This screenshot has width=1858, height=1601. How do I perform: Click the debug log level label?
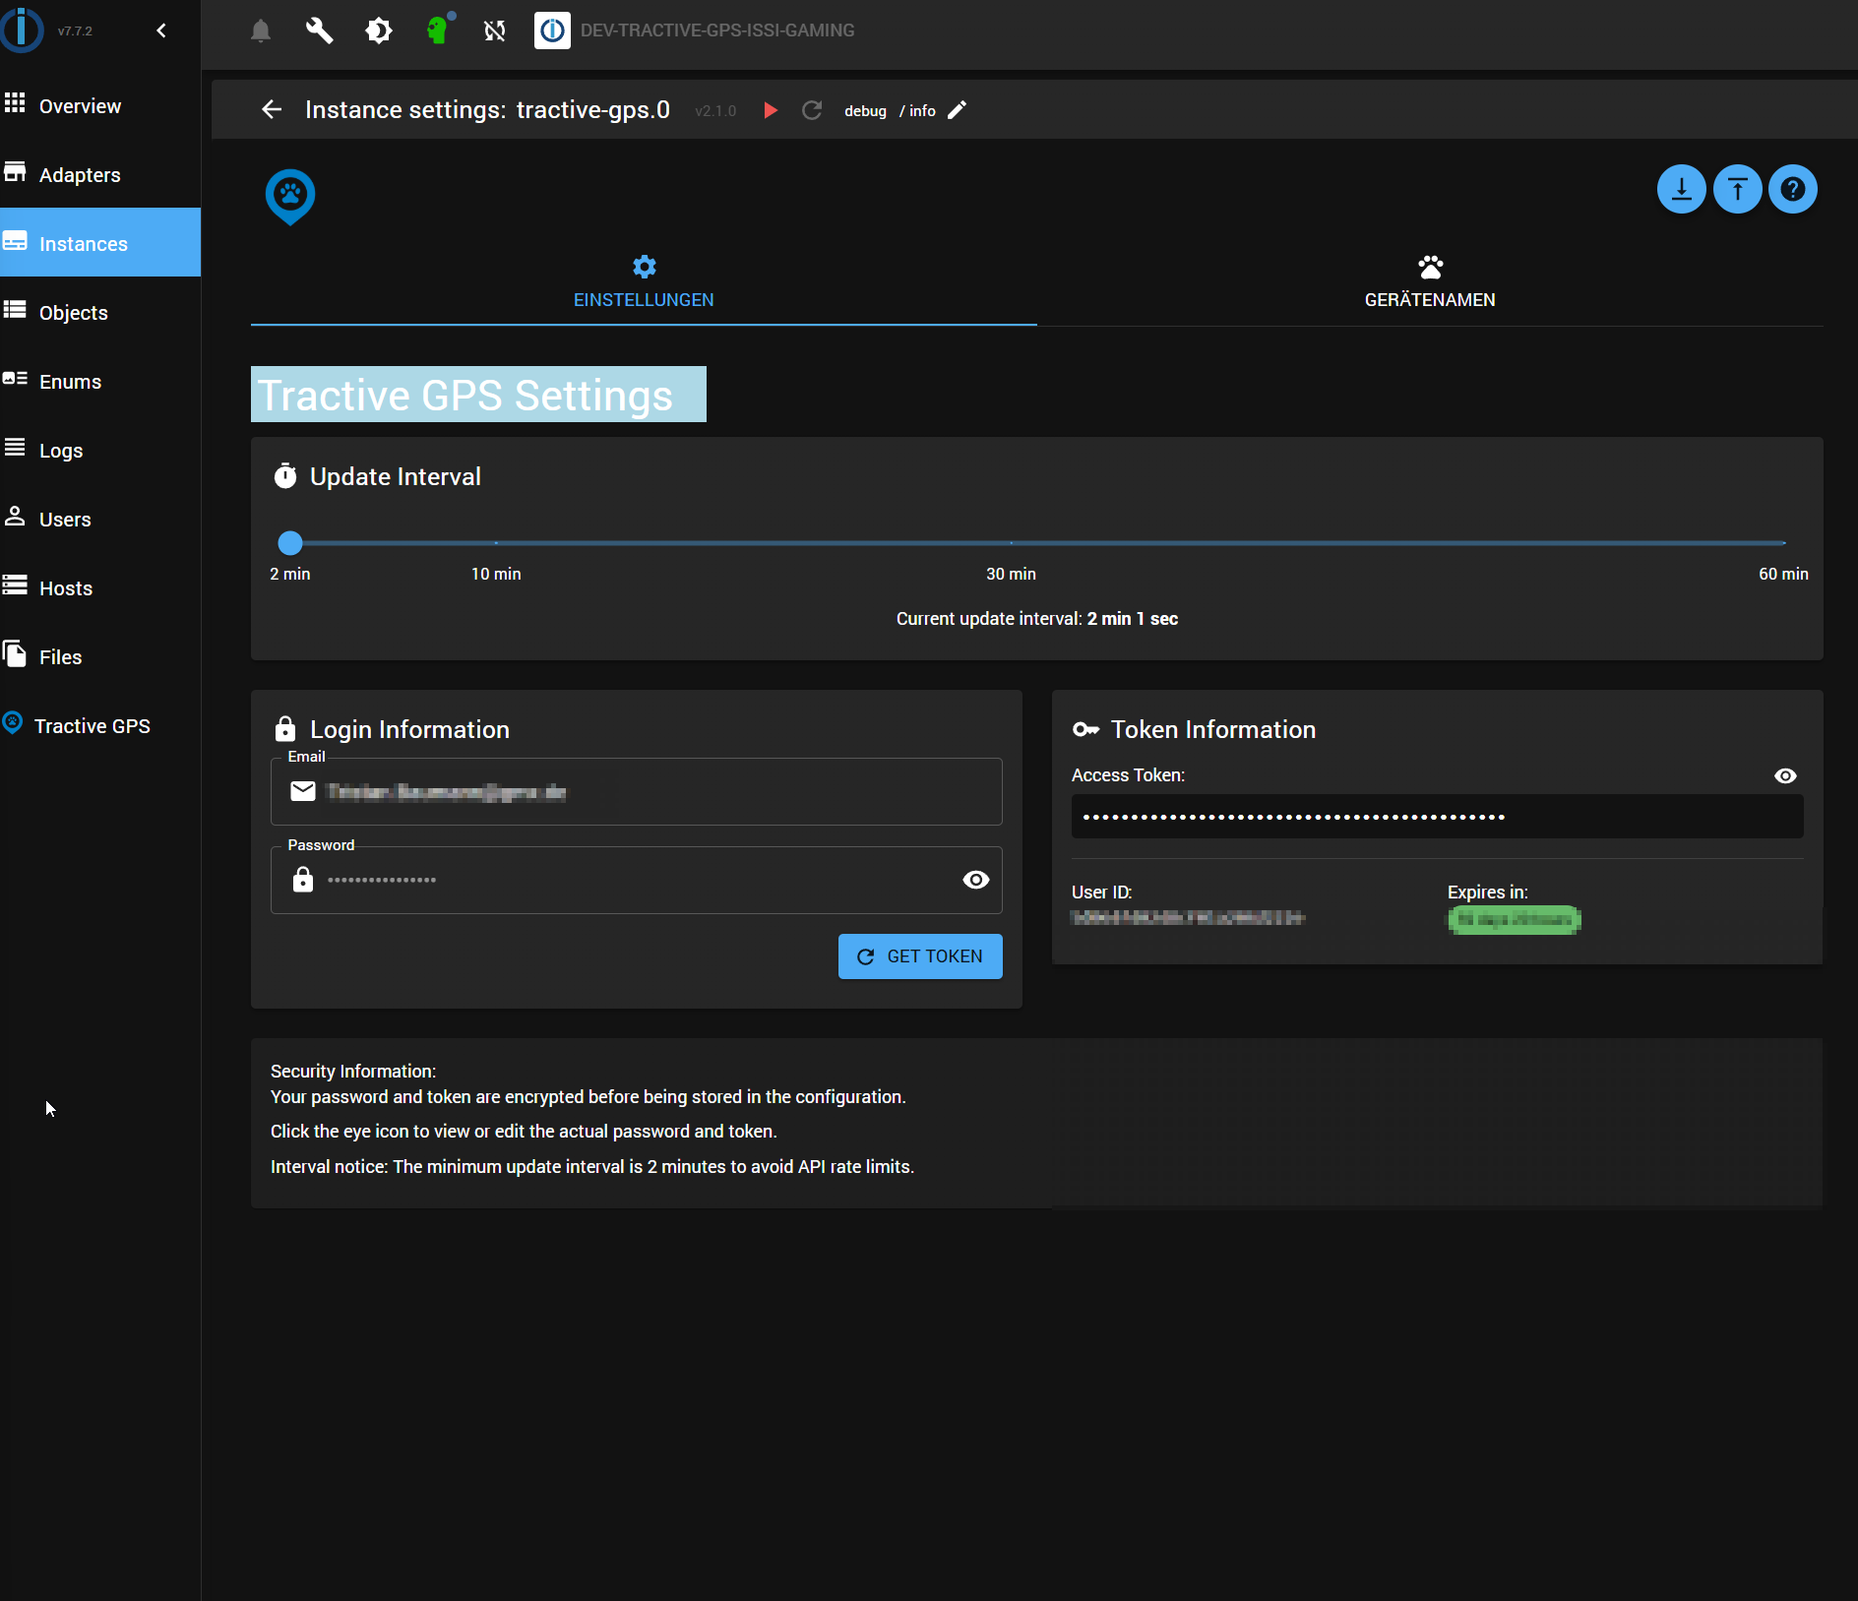[x=865, y=111]
